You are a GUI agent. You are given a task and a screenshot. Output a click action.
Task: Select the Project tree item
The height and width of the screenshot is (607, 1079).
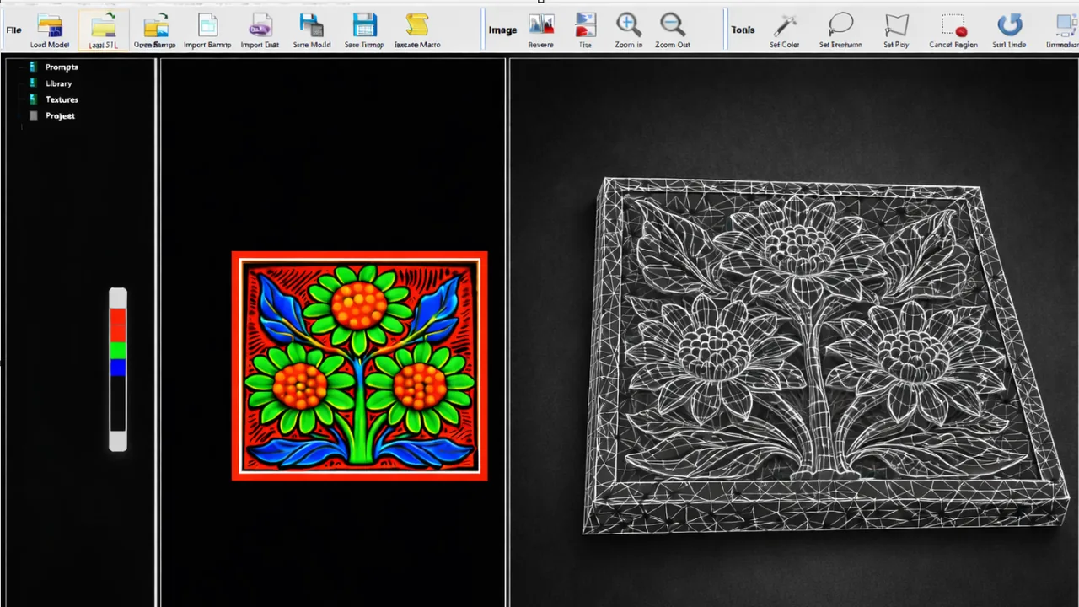click(x=60, y=115)
